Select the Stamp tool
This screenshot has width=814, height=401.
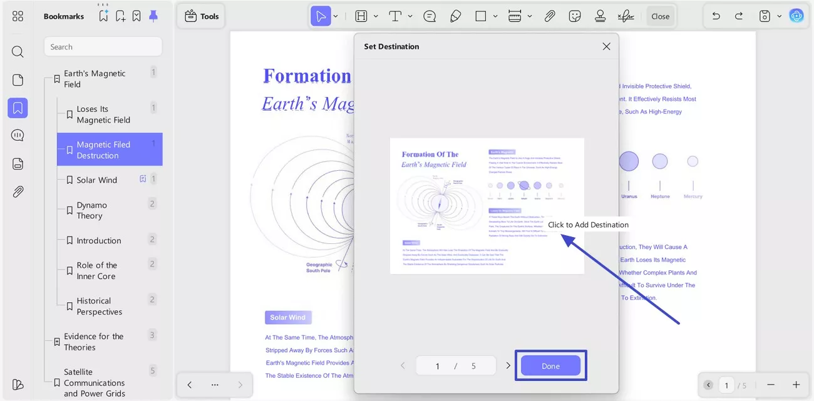click(600, 16)
